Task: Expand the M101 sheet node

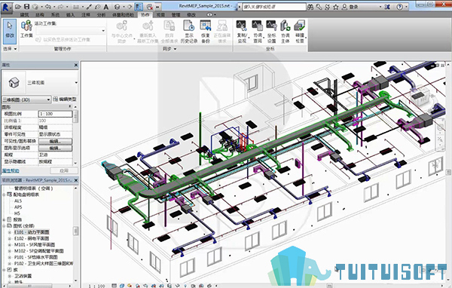Action: pos(9,245)
